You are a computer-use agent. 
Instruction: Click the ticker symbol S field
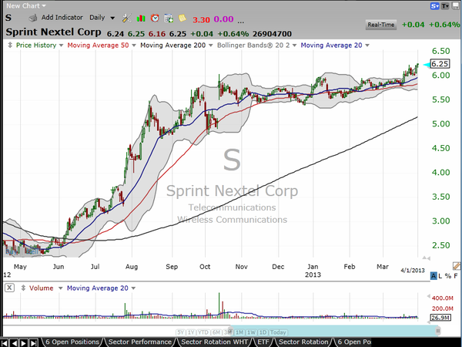[8, 18]
